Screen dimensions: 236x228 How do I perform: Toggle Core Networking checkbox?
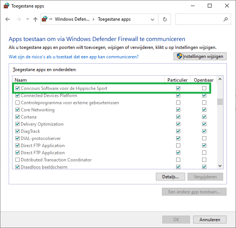pos(17,110)
